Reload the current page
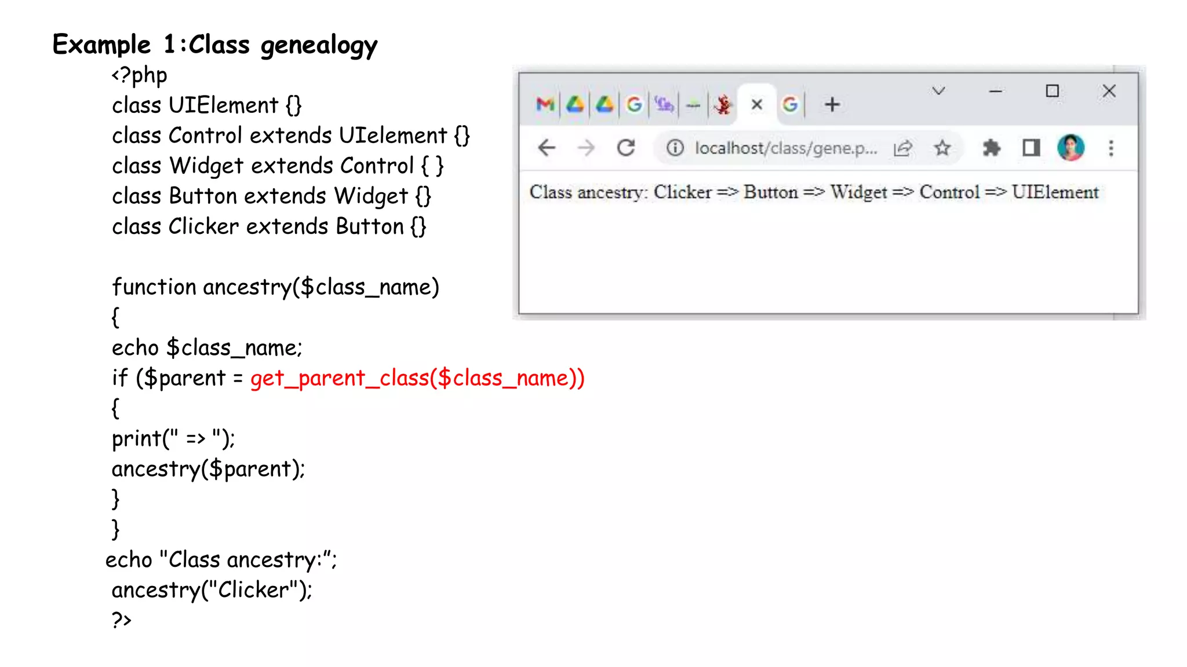The width and height of the screenshot is (1187, 667). 626,148
